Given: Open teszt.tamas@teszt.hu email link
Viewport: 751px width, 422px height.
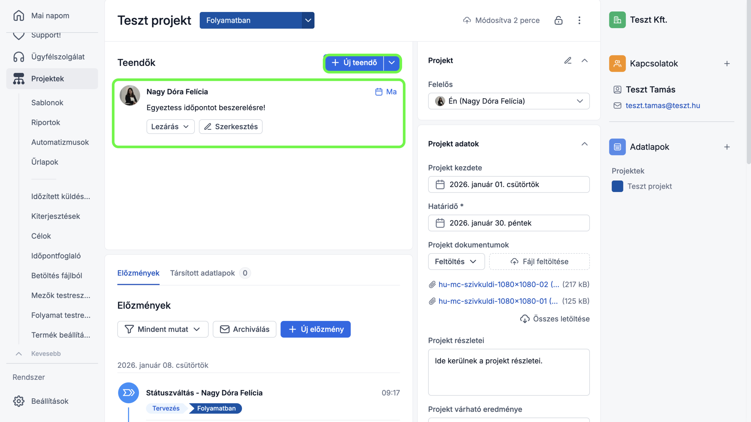Looking at the screenshot, I should (662, 105).
